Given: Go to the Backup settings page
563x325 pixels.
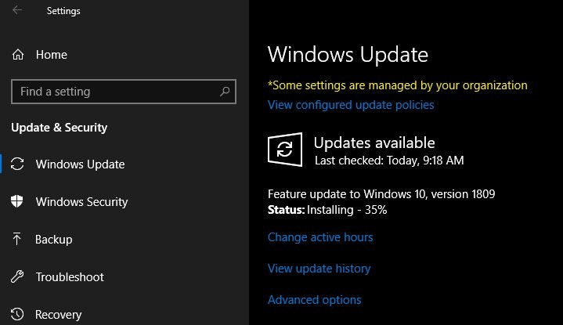Looking at the screenshot, I should (53, 240).
